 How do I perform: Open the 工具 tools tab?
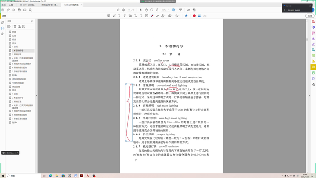click(11, 5)
